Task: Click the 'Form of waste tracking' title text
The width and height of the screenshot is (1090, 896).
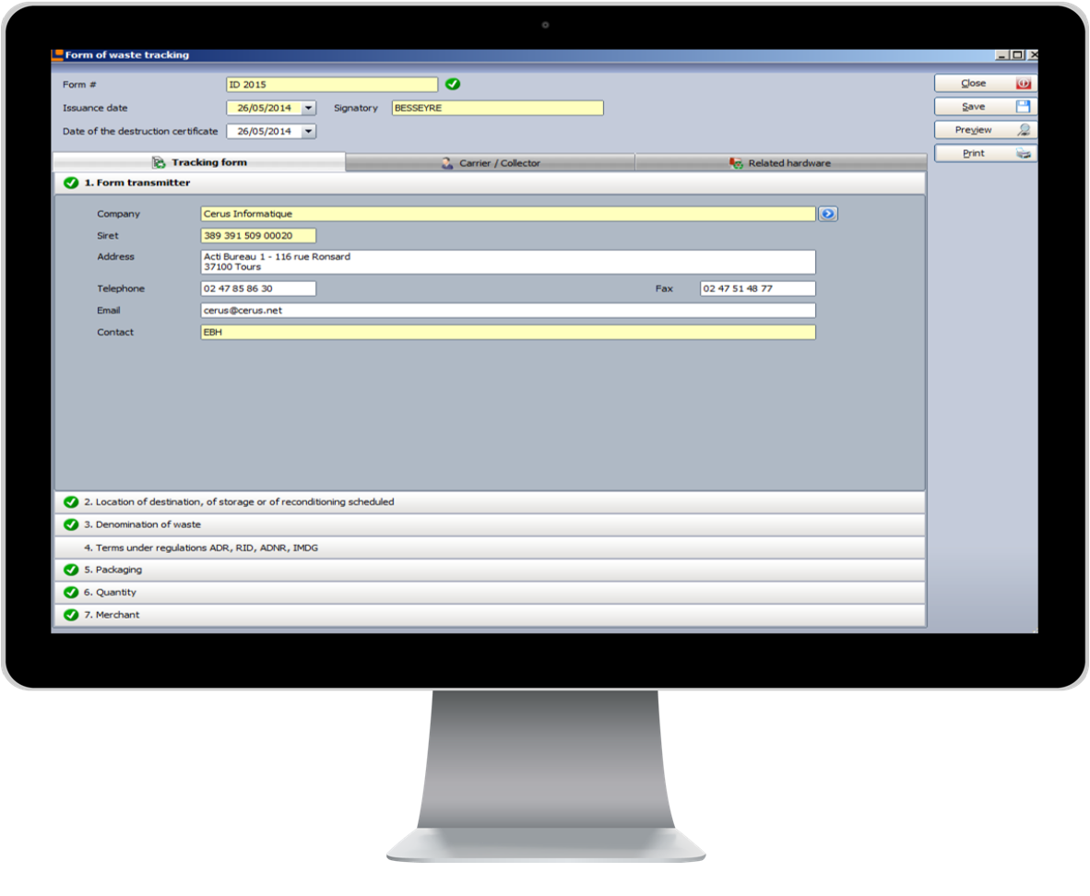Action: 127,55
